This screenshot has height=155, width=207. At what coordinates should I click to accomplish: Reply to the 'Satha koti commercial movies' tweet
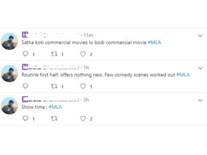(25, 54)
